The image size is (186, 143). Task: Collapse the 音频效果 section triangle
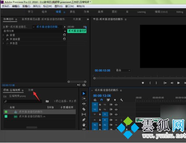[65, 31]
